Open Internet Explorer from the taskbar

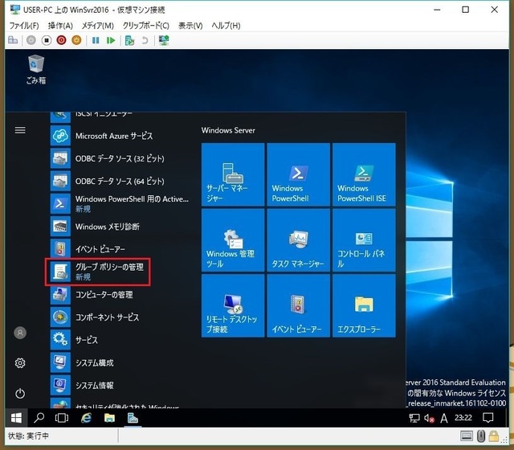[86, 418]
